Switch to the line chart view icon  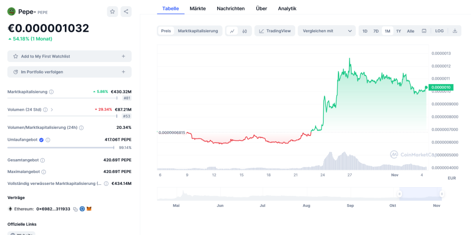click(232, 31)
